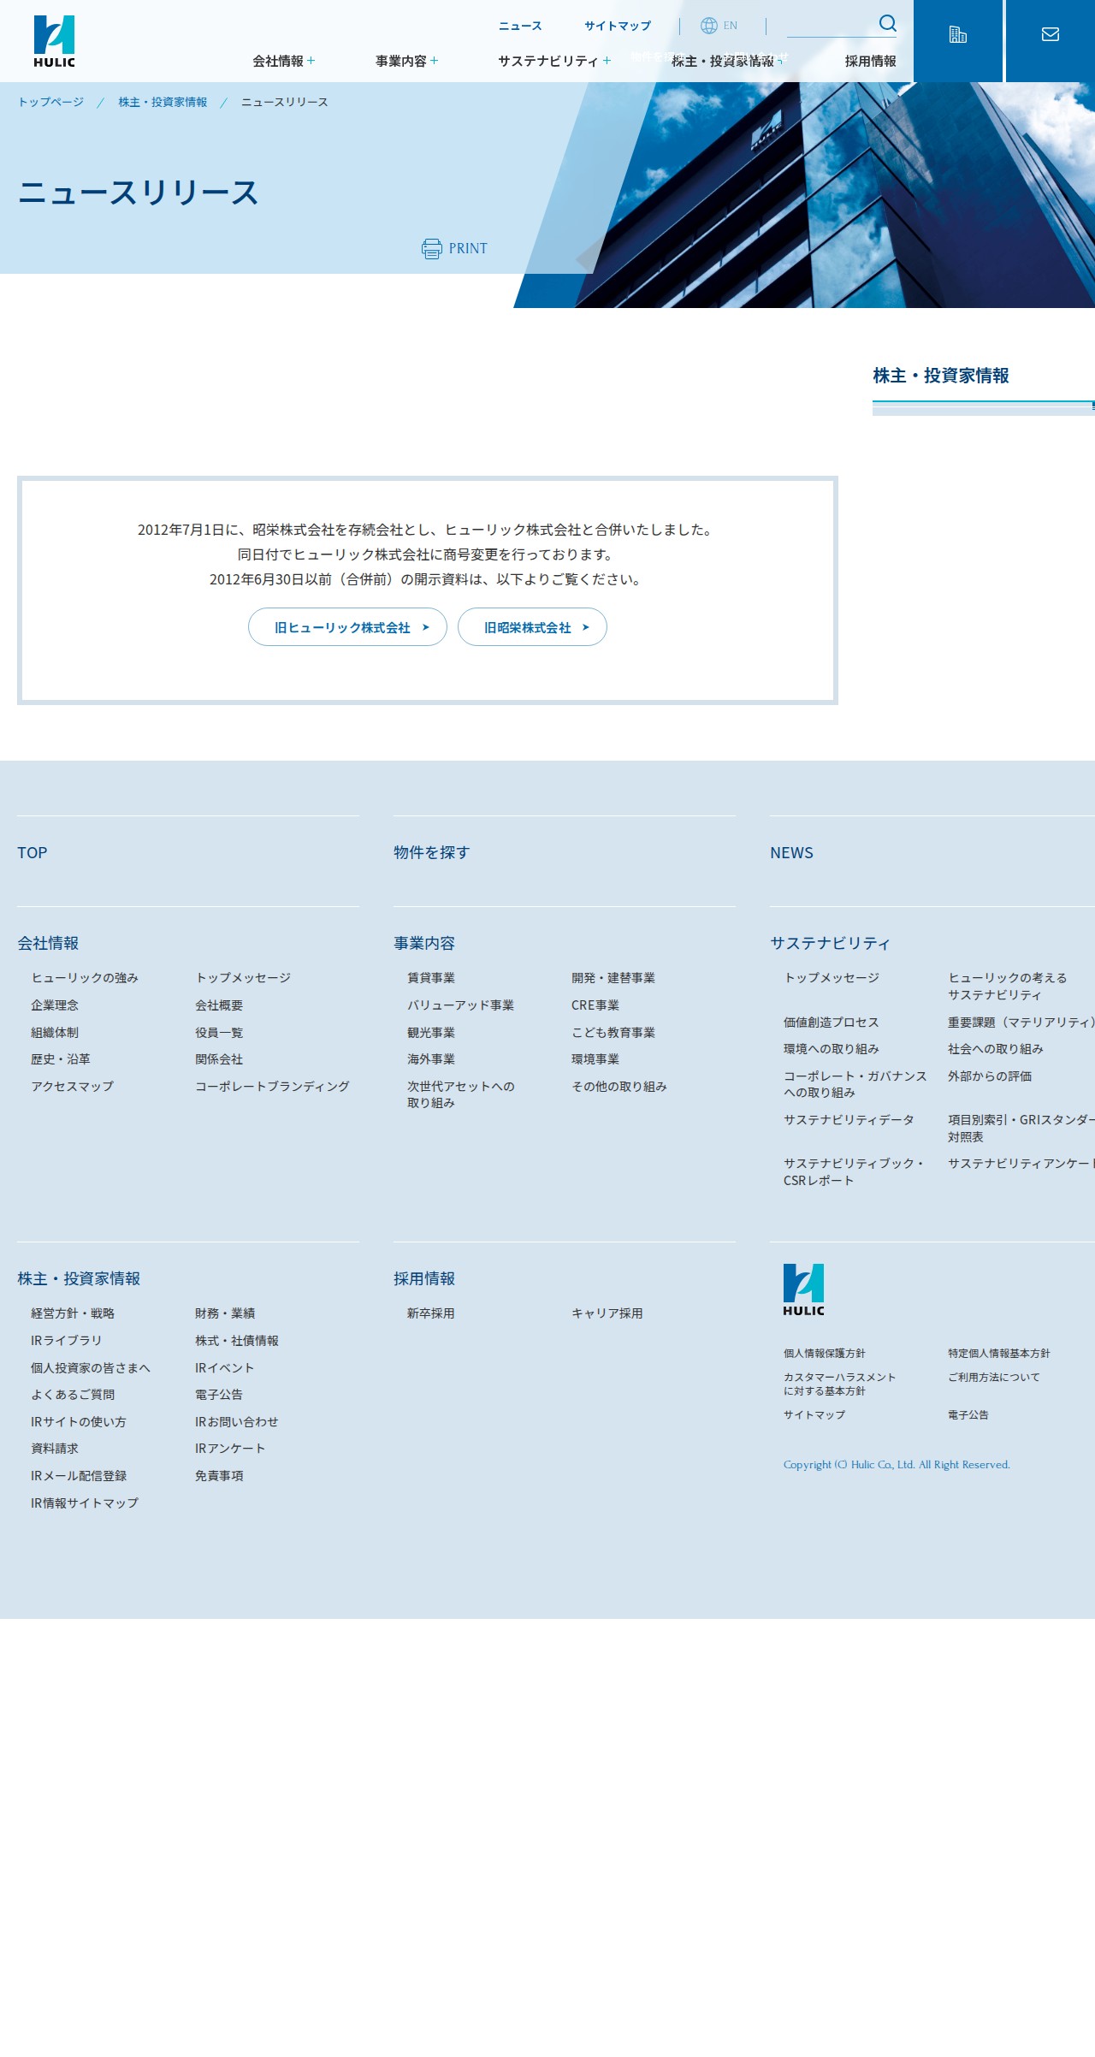Click the globe language icon
This screenshot has width=1095, height=2057.
708,26
